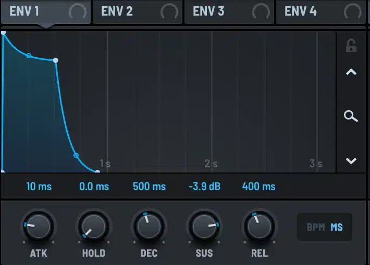The height and width of the screenshot is (265, 370).
Task: Click the decay value 500 ms
Action: pos(150,187)
